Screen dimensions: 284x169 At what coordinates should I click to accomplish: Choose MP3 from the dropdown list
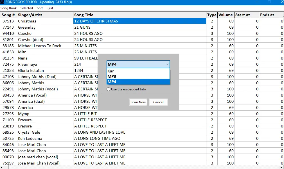[138, 76]
